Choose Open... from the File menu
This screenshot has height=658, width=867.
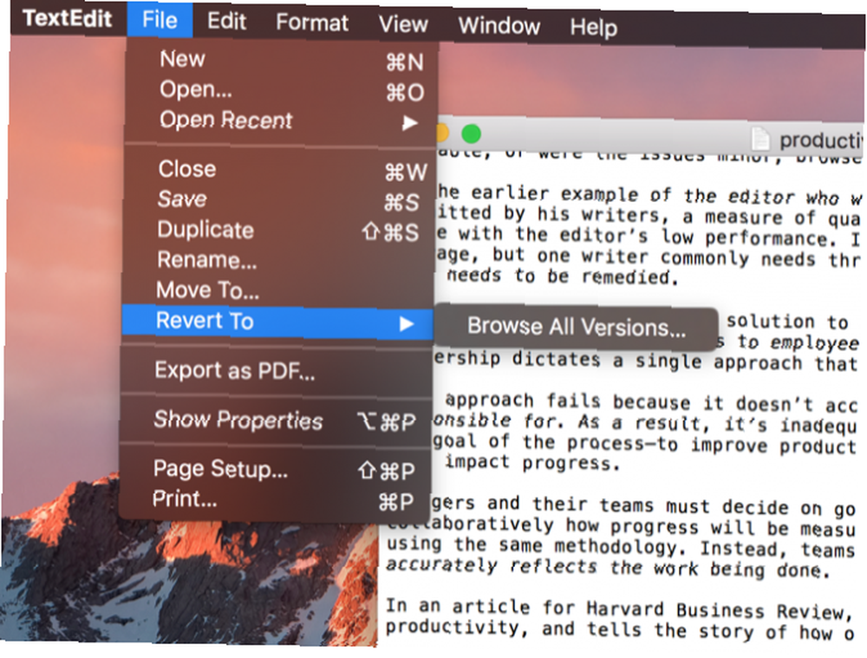coord(282,90)
